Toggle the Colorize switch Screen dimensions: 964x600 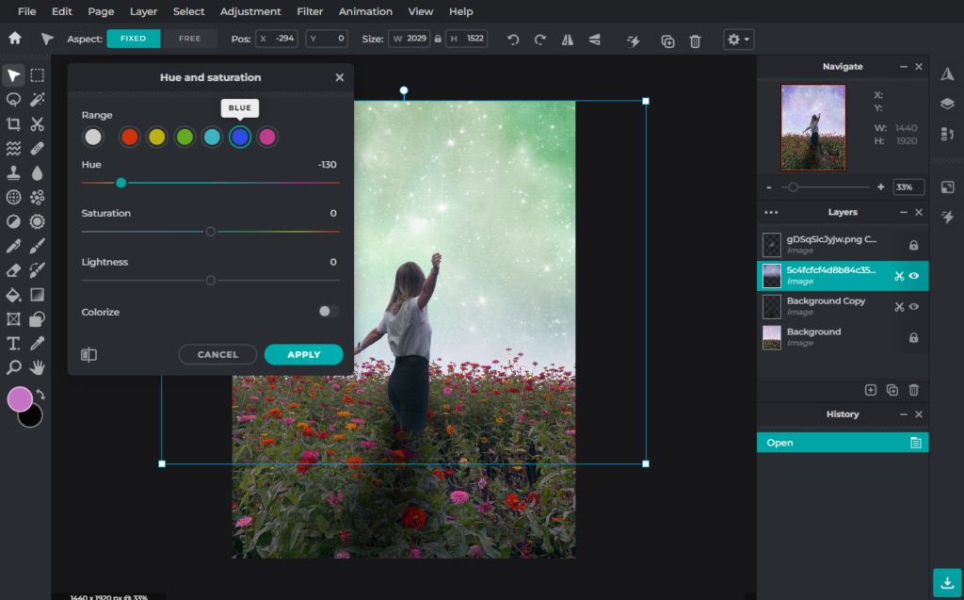328,312
